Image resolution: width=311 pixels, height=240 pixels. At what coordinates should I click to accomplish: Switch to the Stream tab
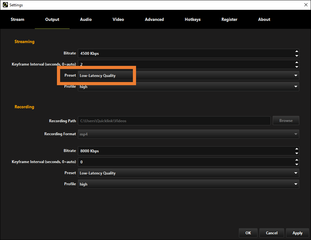click(x=17, y=19)
